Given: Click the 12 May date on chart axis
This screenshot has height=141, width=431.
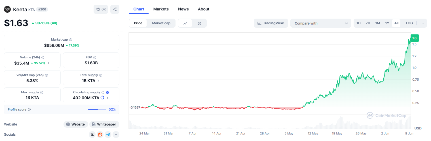Looking at the screenshot, I should click(313, 133).
